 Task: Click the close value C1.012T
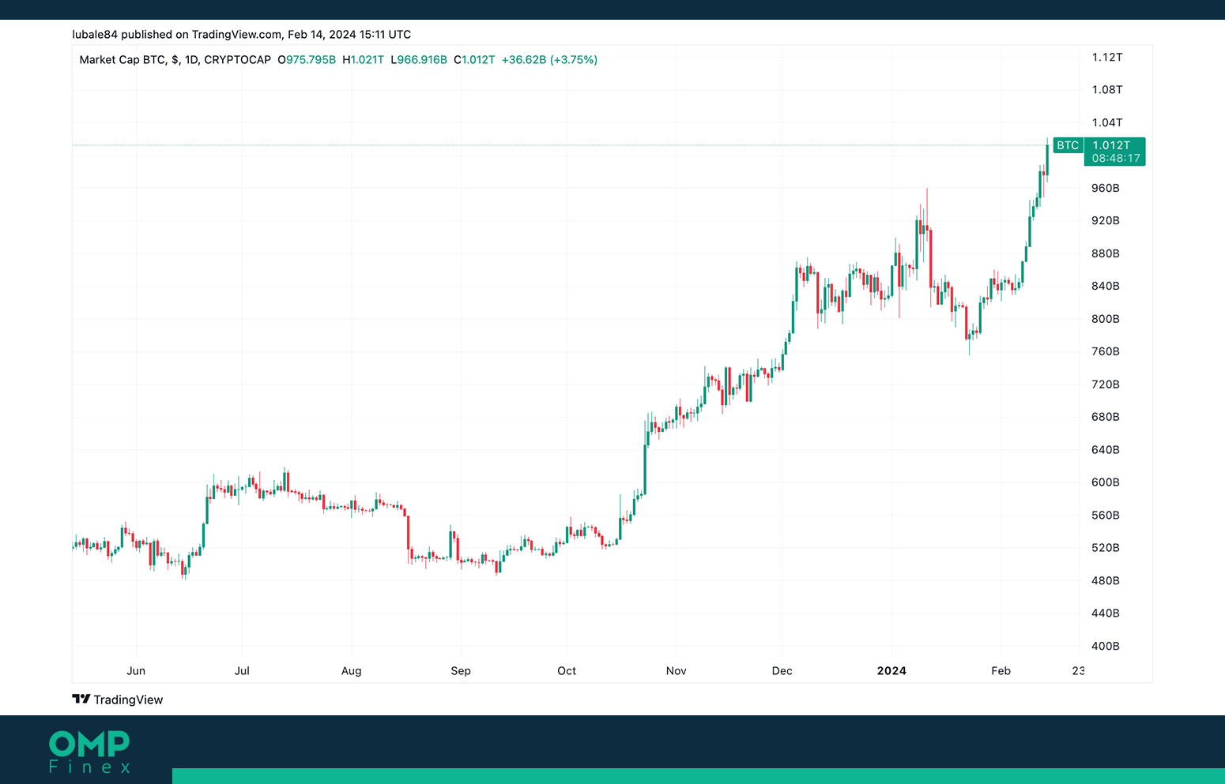(474, 60)
